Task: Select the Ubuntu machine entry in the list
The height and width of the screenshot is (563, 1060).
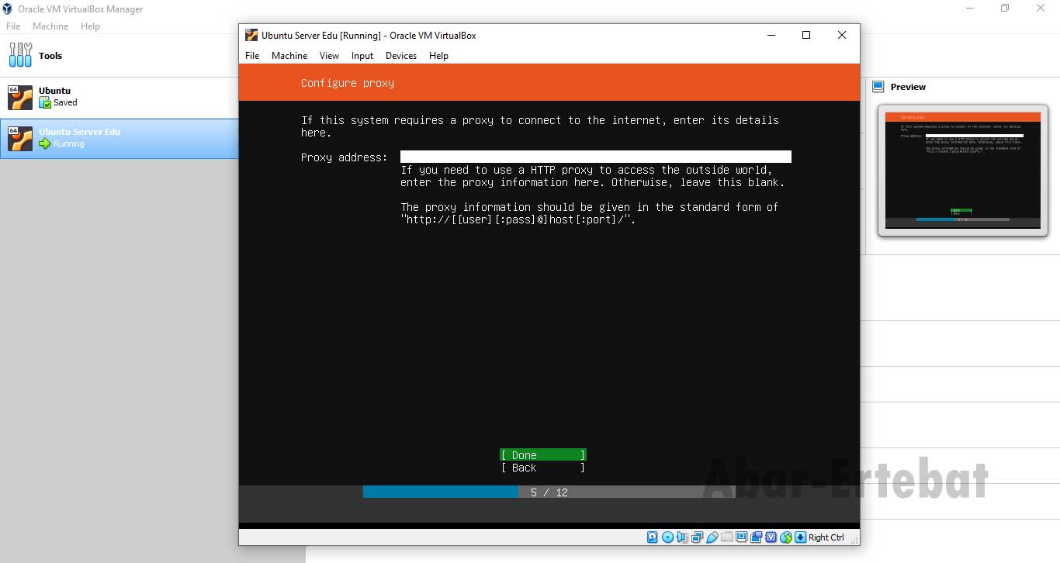Action: [x=119, y=98]
